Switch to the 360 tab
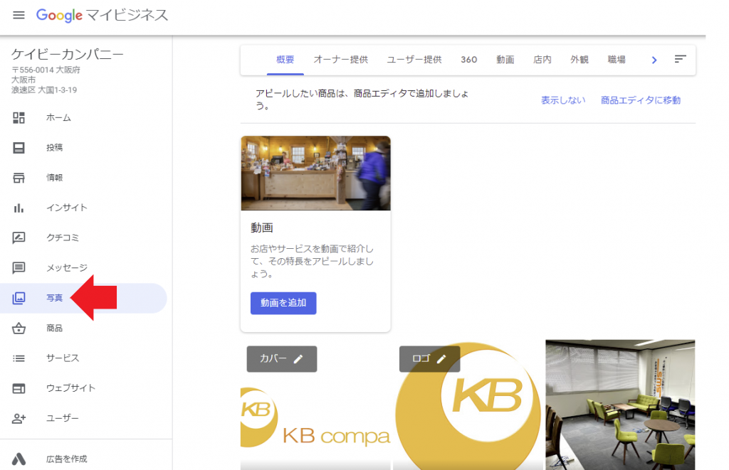 point(469,60)
